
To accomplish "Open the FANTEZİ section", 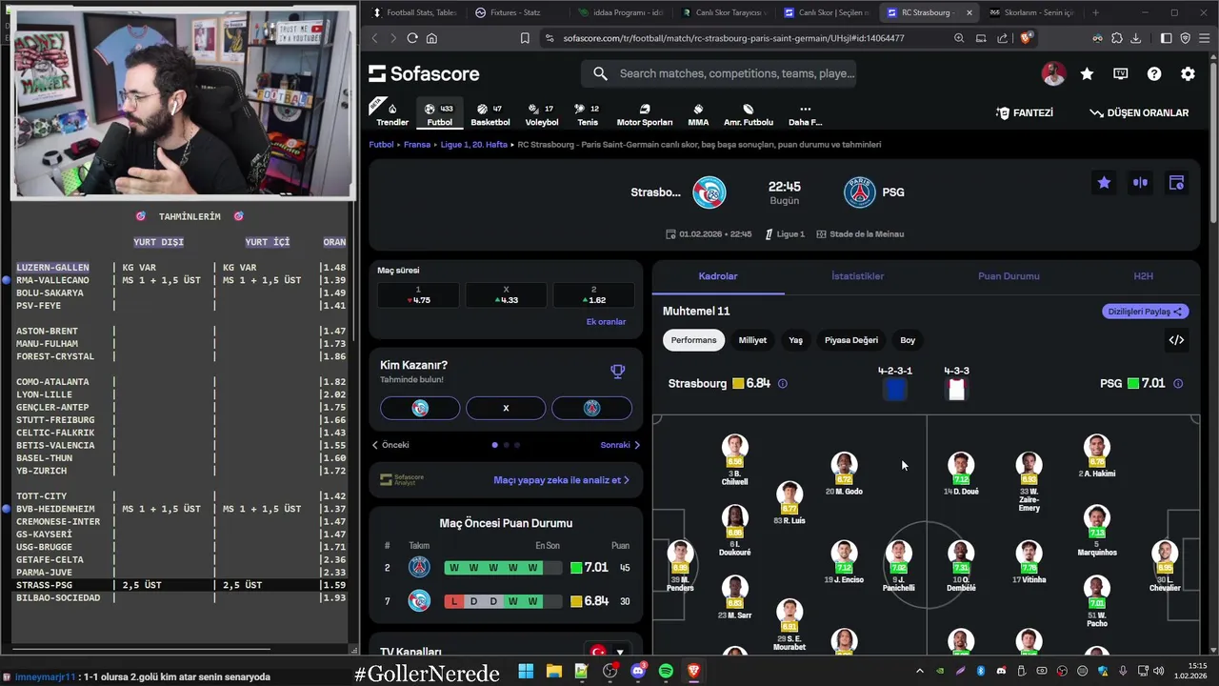I will coord(1025,112).
